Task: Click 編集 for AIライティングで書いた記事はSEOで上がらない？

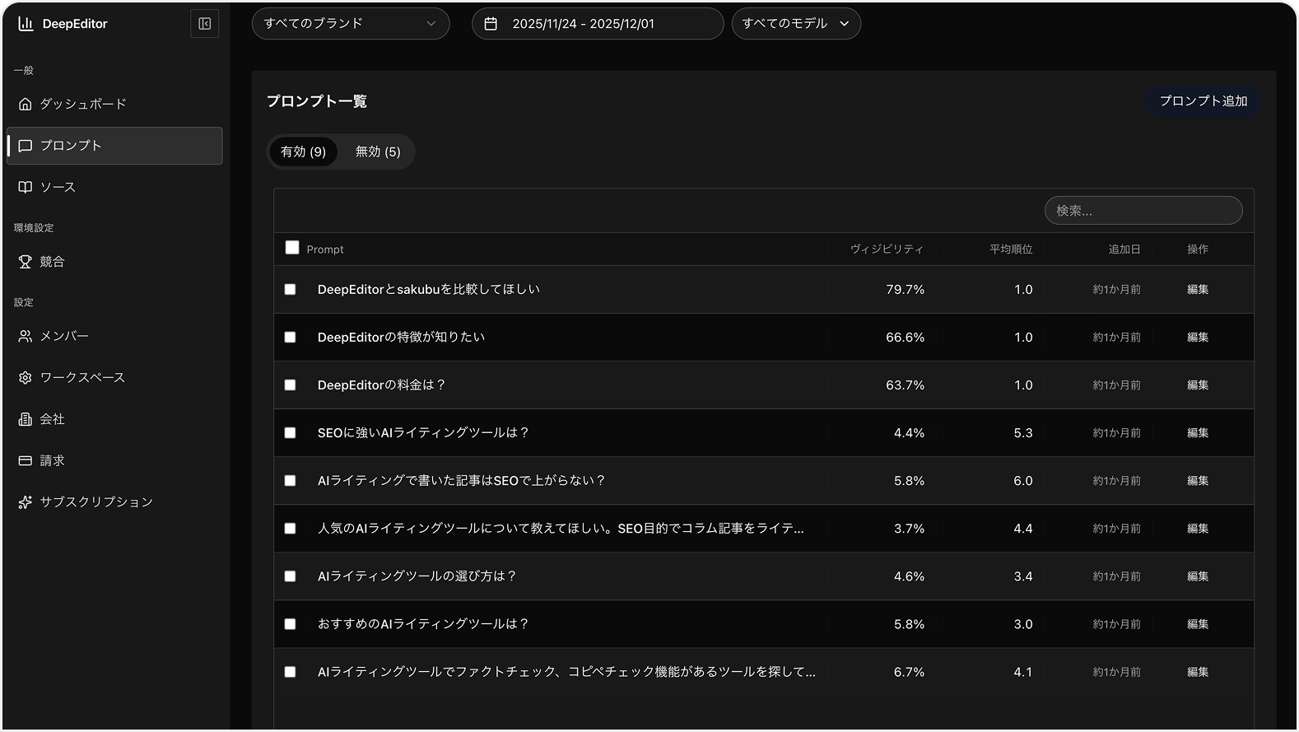Action: pos(1198,481)
